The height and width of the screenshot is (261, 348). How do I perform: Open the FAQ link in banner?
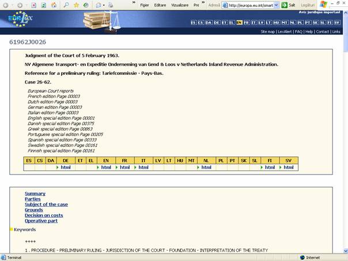point(298,32)
